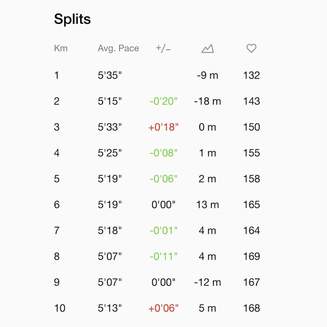The width and height of the screenshot is (327, 327).
Task: Click the Km column header
Action: coord(61,49)
